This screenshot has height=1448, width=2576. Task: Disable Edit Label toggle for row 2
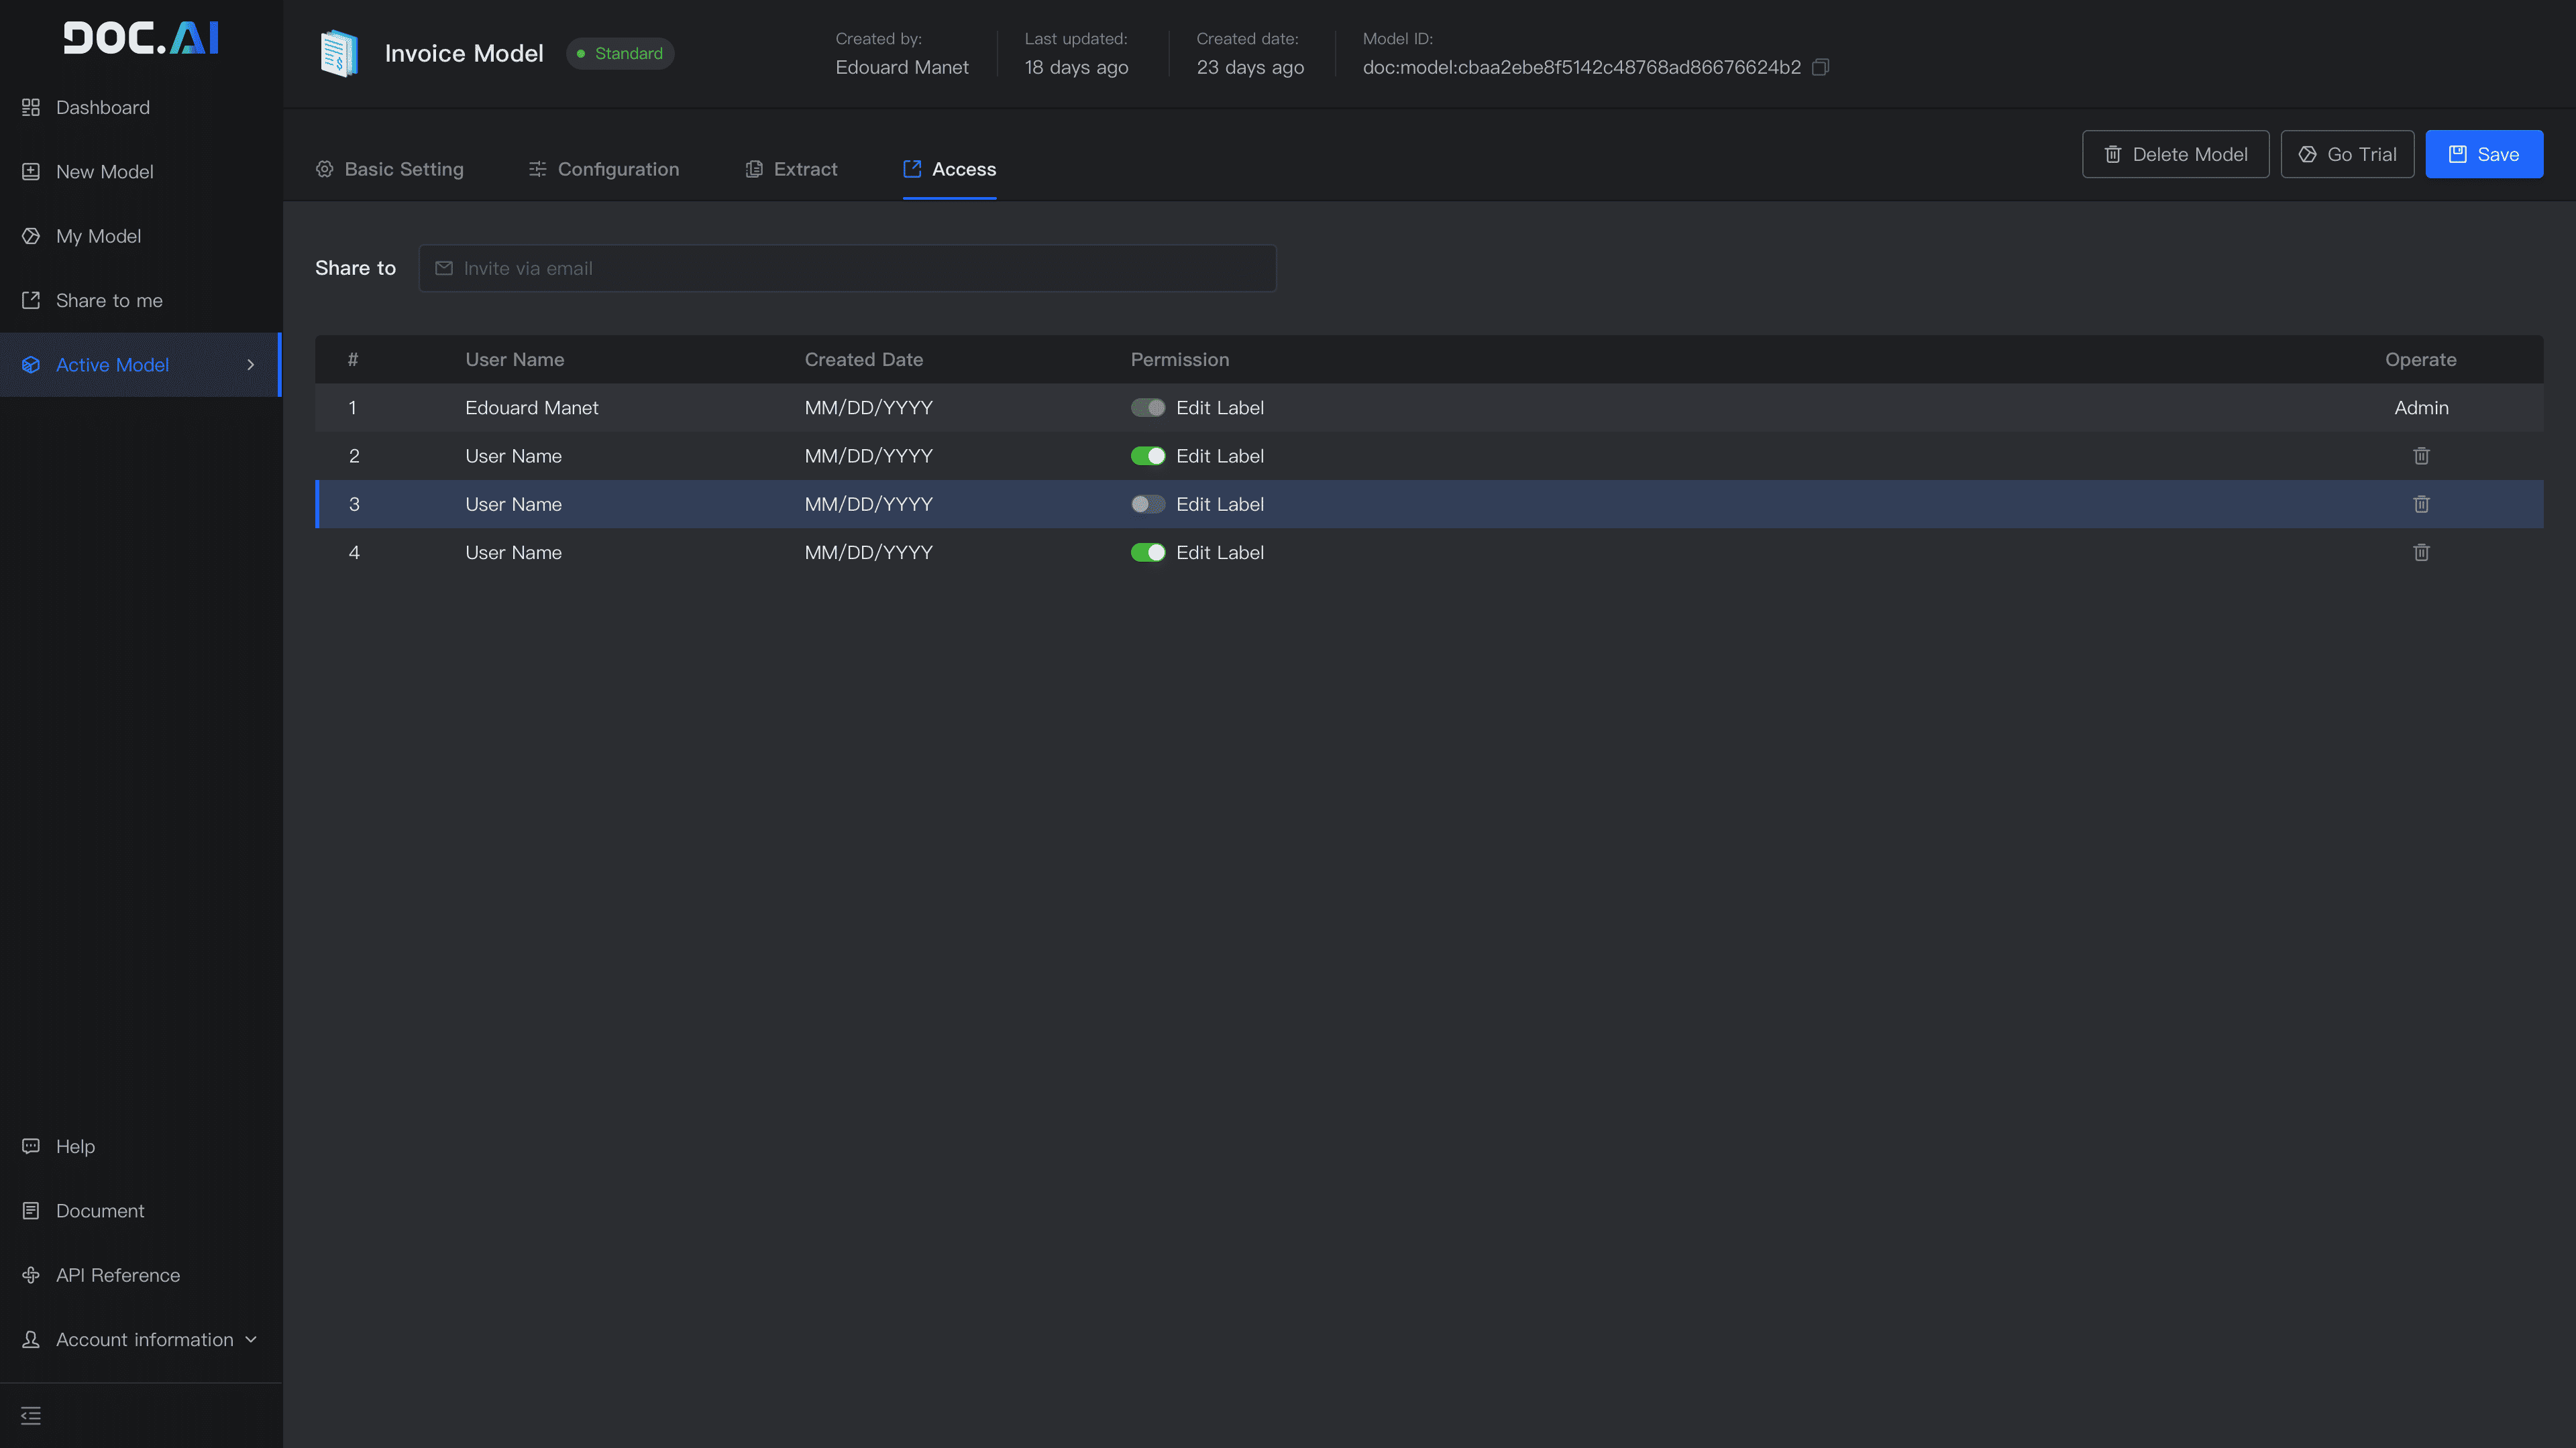coord(1147,456)
